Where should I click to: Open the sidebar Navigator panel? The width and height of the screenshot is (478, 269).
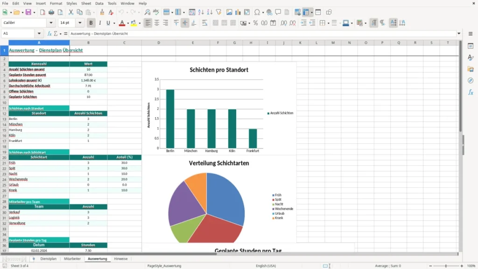[x=471, y=81]
